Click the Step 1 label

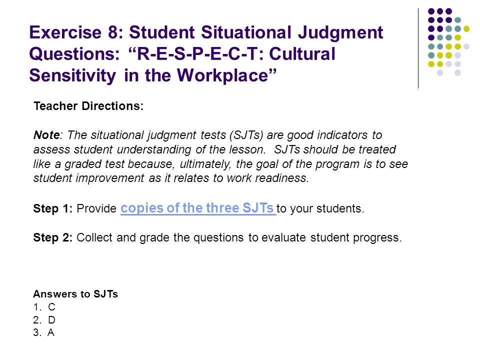[x=52, y=209]
